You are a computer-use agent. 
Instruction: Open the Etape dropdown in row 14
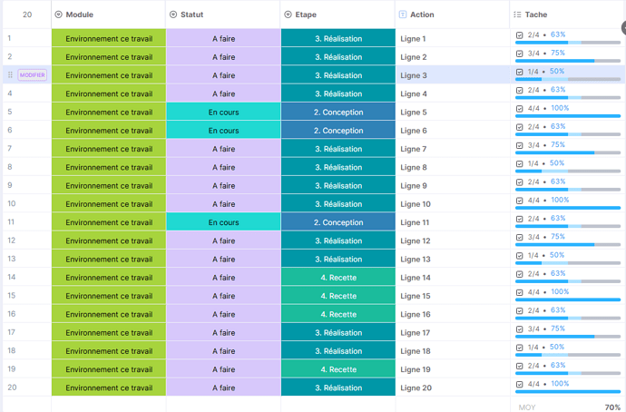pos(337,278)
